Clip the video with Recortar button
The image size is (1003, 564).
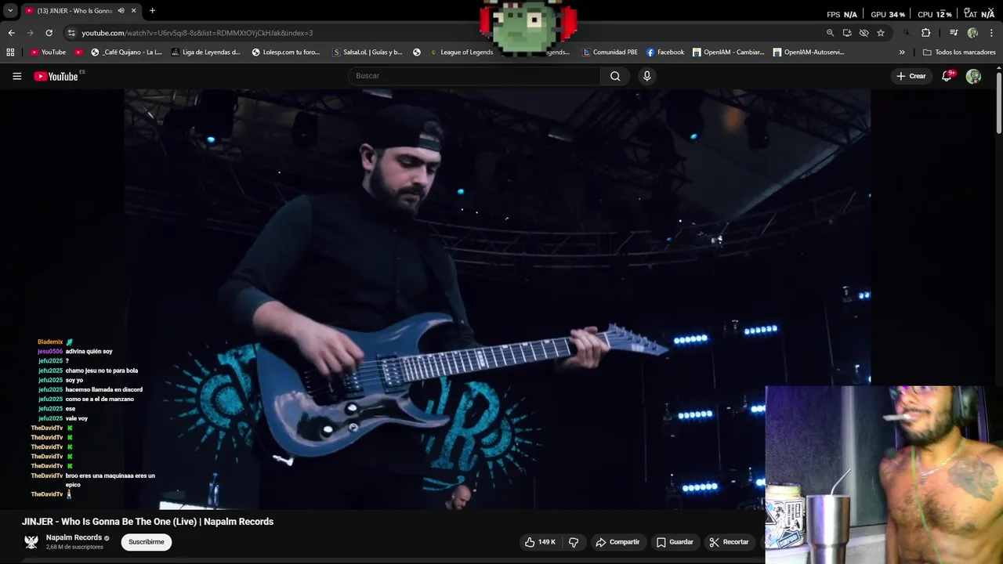(729, 542)
